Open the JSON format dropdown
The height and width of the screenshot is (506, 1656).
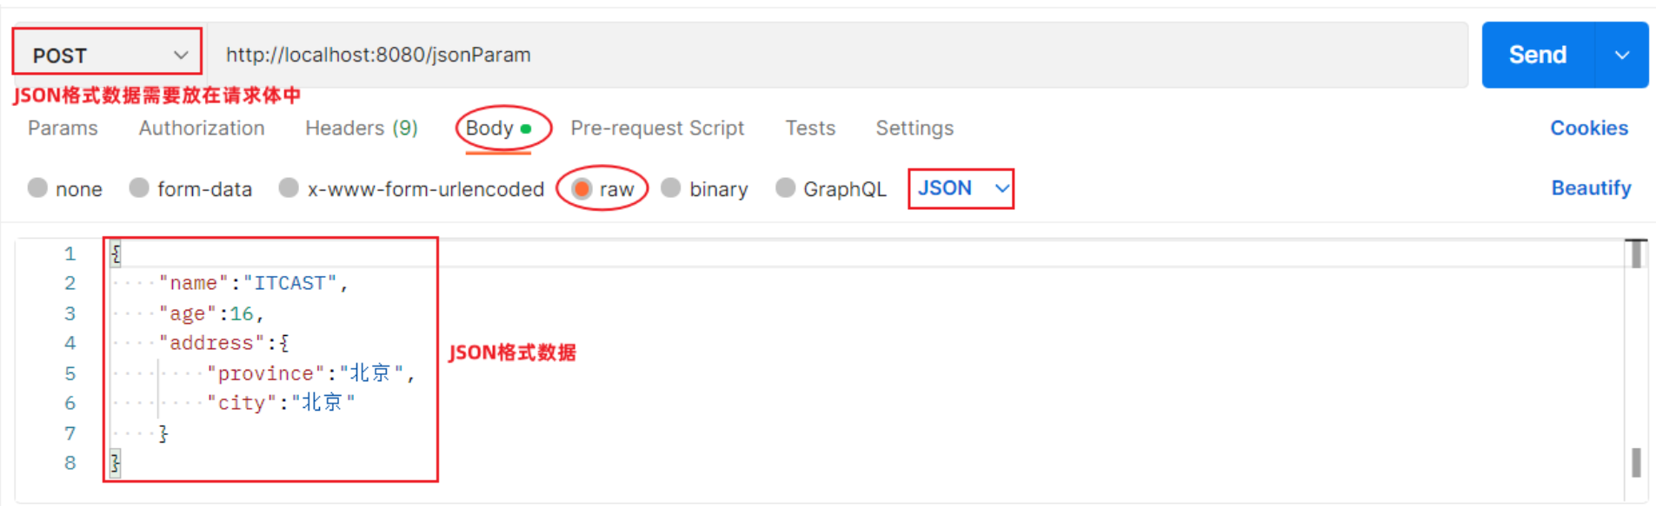click(961, 188)
